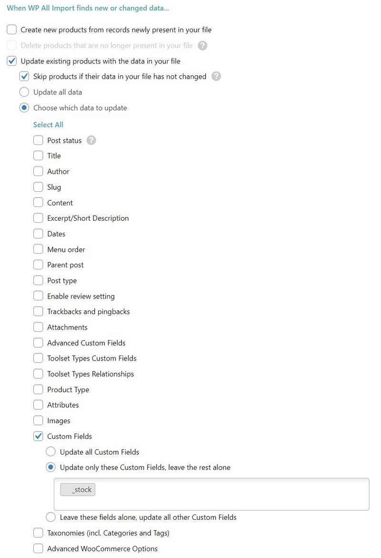The width and height of the screenshot is (381, 558).
Task: Enable creating new products from file records
Action: 11,30
